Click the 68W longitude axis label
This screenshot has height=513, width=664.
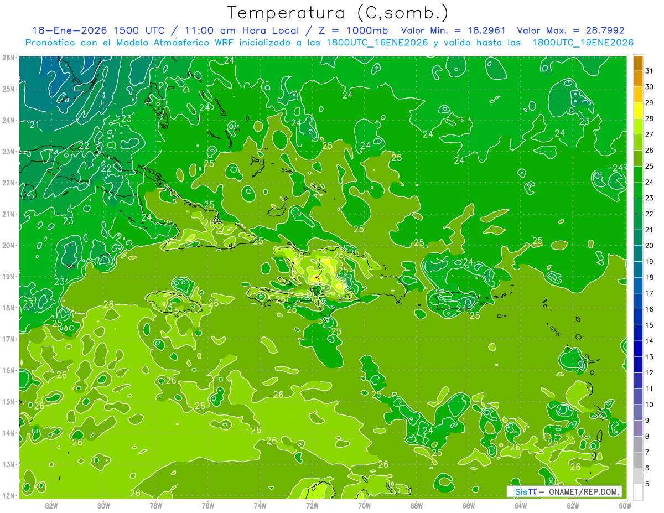pos(416,505)
